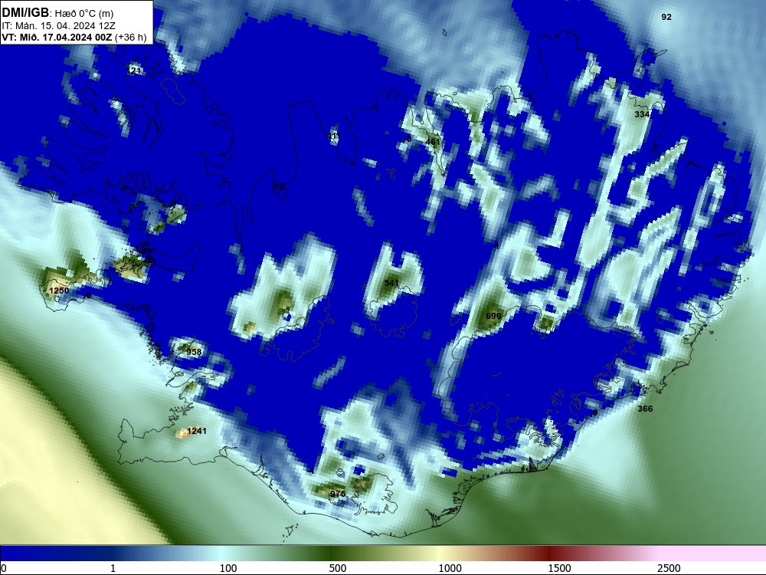Viewport: 766px width, 575px height.
Task: Click the legend label 1
Action: (x=113, y=568)
